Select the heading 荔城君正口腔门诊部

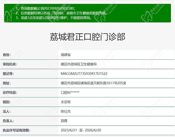point(87,37)
